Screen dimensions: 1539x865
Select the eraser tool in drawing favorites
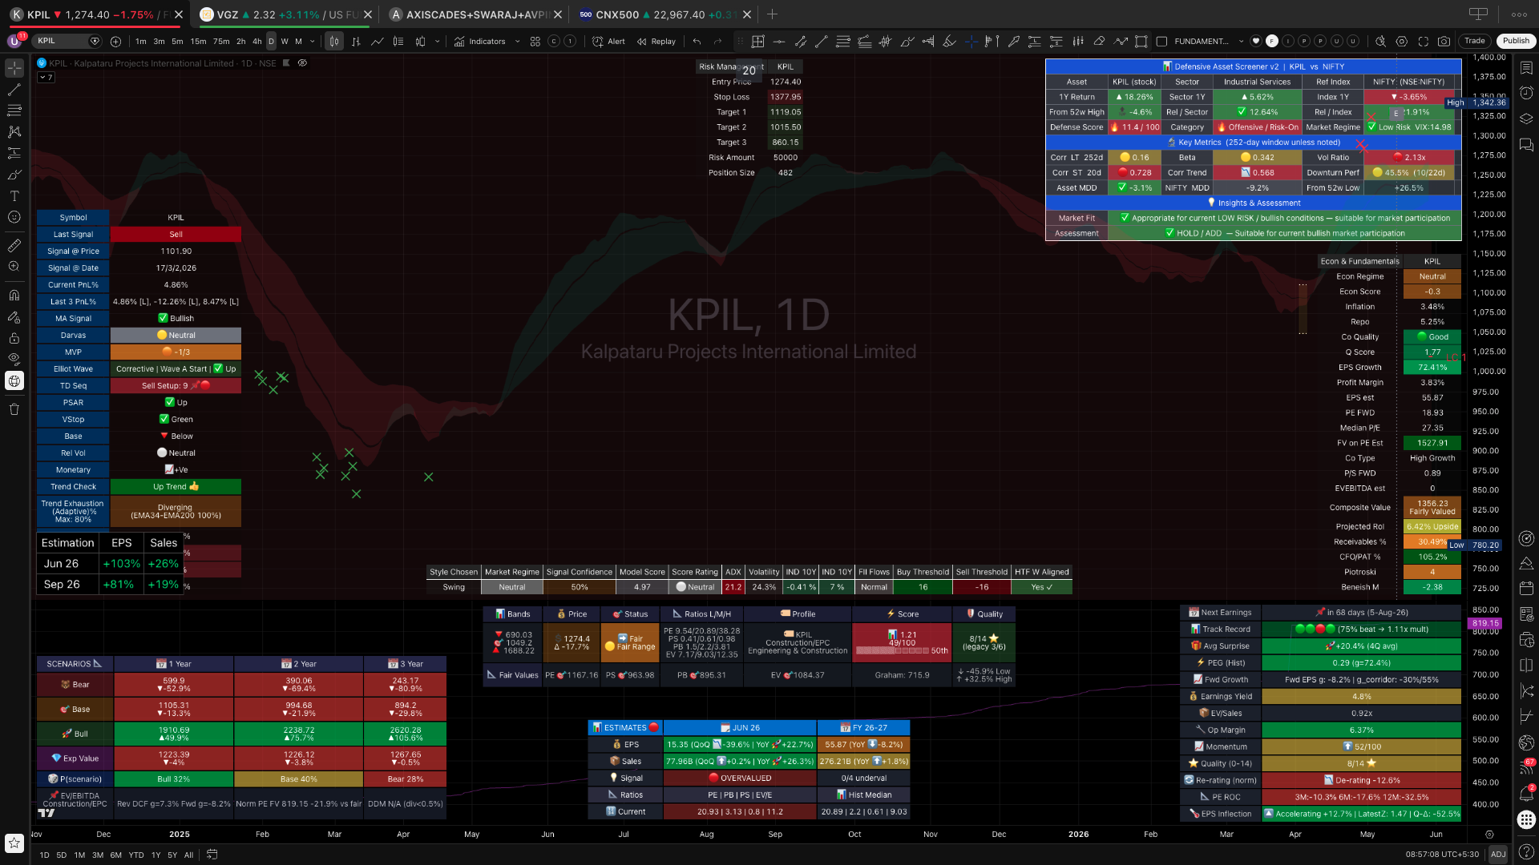1099,41
